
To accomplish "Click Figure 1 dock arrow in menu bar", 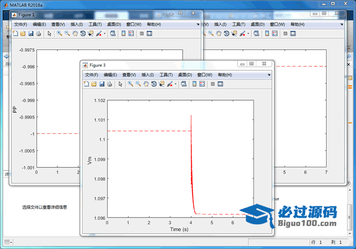I will pos(198,24).
